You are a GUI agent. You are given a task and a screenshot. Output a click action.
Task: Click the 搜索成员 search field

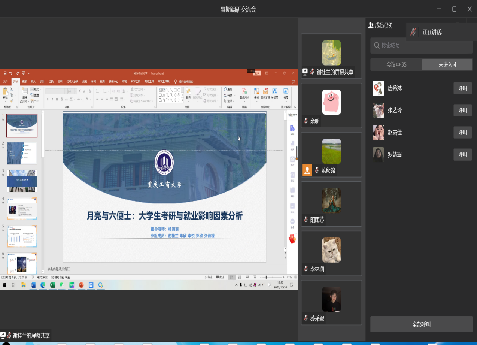(421, 46)
